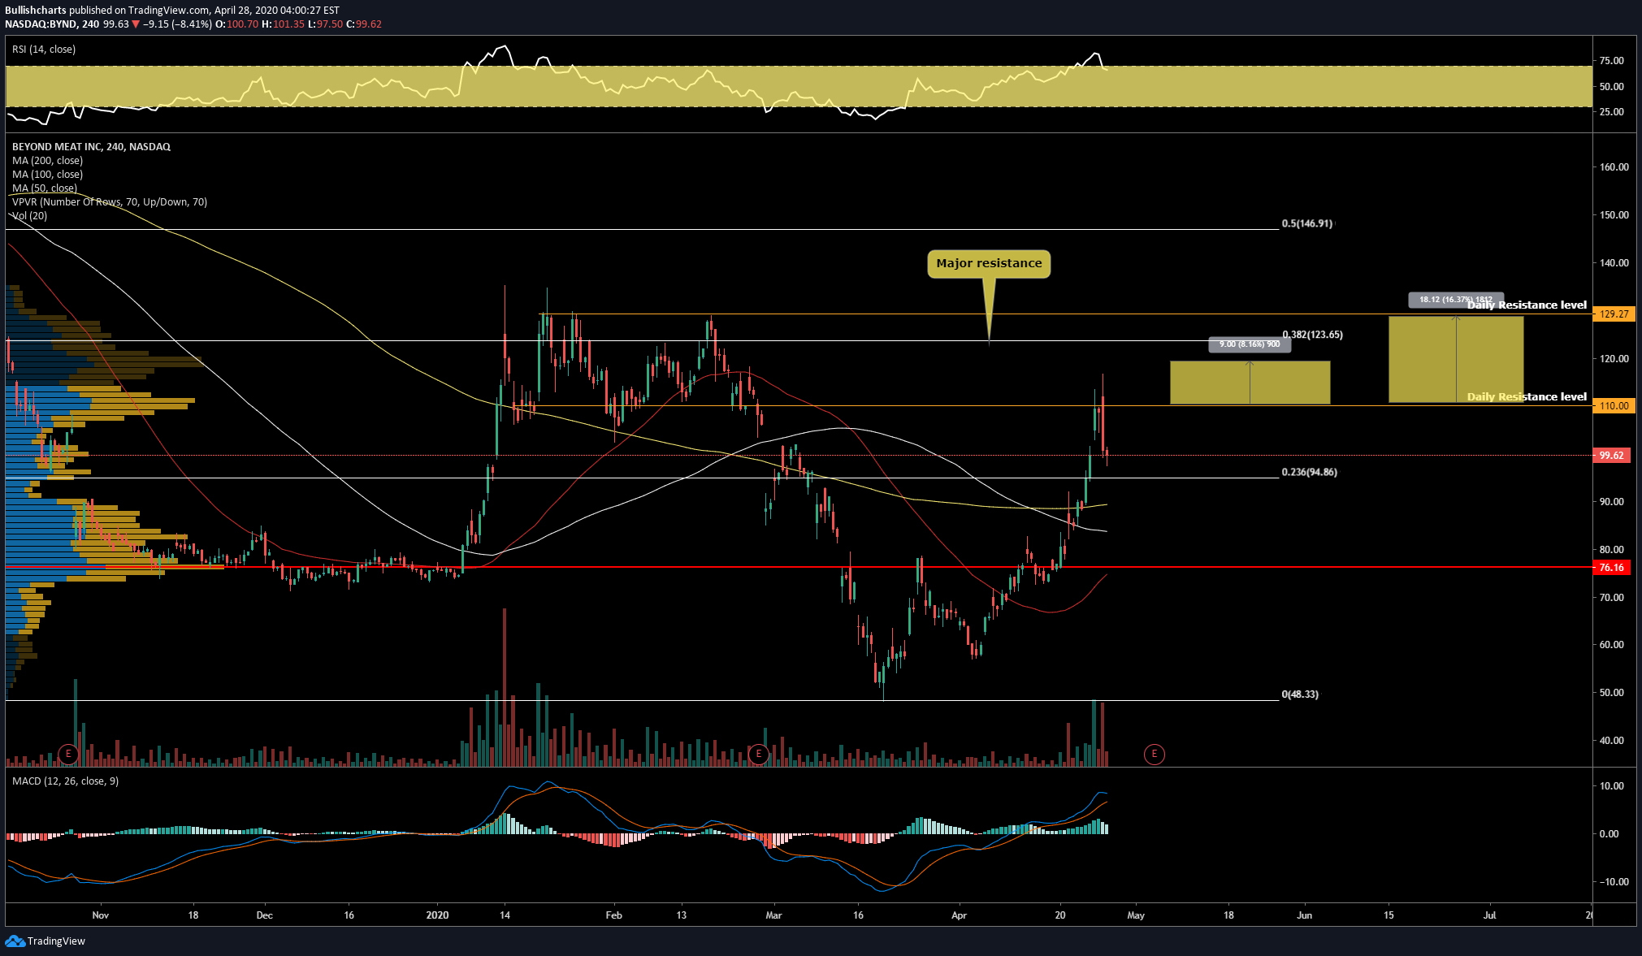Select the 0.5(146.91) Fibonacci level label
This screenshot has width=1642, height=956.
(x=1307, y=223)
